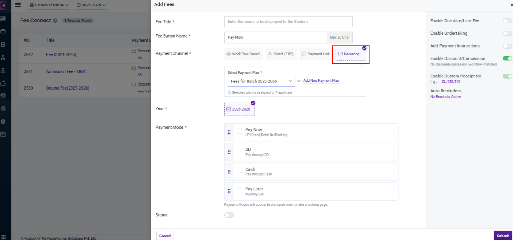
Task: Click Add New Payment Plan link
Action: (321, 81)
